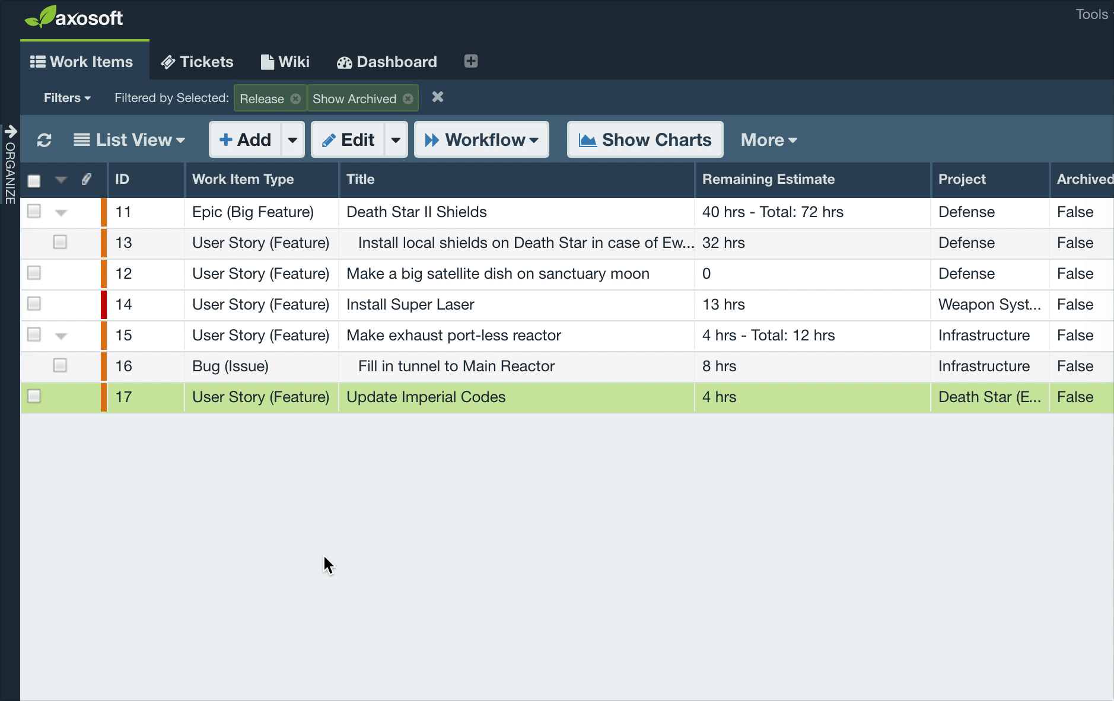Click the Show Charts button
This screenshot has height=701, width=1114.
click(x=645, y=140)
